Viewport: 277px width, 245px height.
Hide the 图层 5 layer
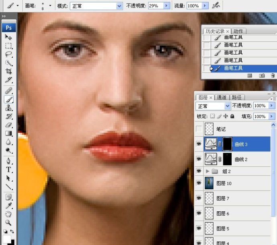pos(199,228)
